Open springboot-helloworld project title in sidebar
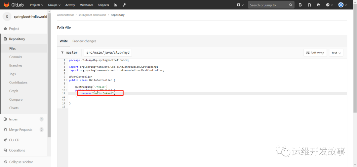The image size is (357, 167). pyautogui.click(x=30, y=16)
